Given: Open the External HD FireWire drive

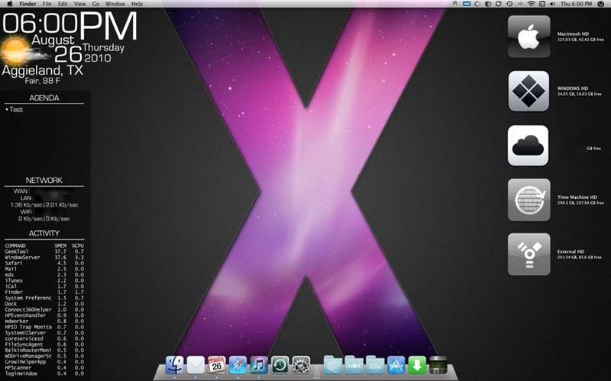Looking at the screenshot, I should click(529, 255).
